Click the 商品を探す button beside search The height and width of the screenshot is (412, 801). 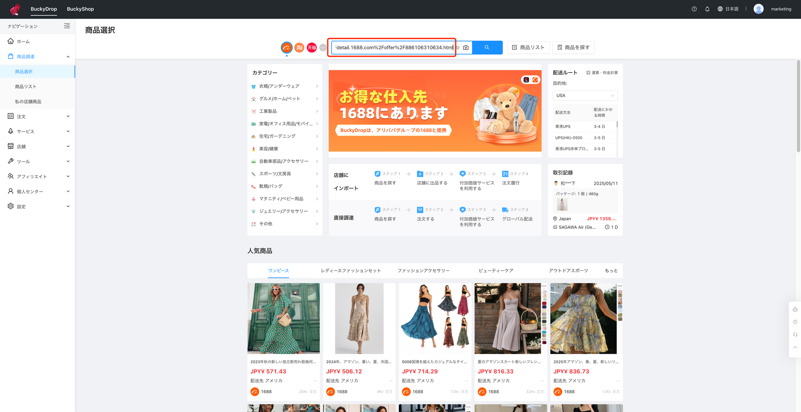pyautogui.click(x=574, y=48)
